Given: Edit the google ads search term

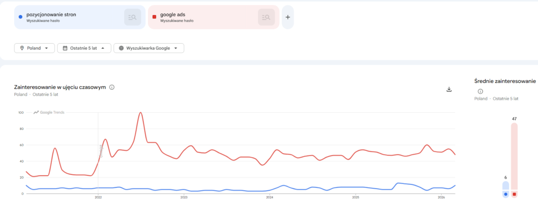Looking at the screenshot, I should pos(172,15).
